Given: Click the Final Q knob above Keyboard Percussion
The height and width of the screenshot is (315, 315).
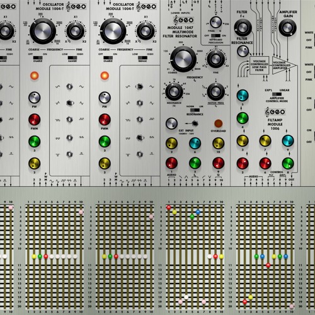Looking at the screenshot, I should click(x=215, y=22).
